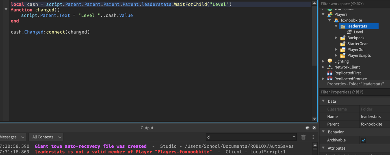Click the Backpack icon
Image resolution: width=390 pixels, height=155 pixels.
343,38
